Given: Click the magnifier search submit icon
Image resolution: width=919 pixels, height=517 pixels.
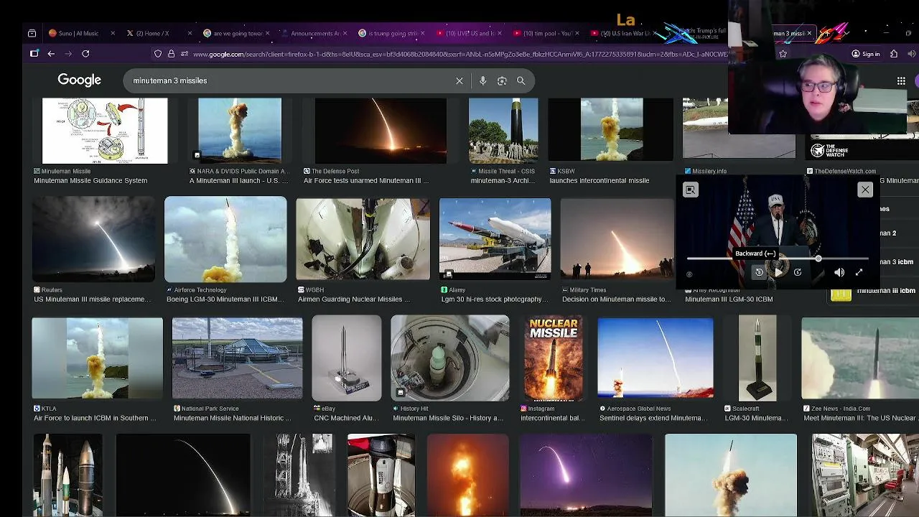Looking at the screenshot, I should [521, 81].
